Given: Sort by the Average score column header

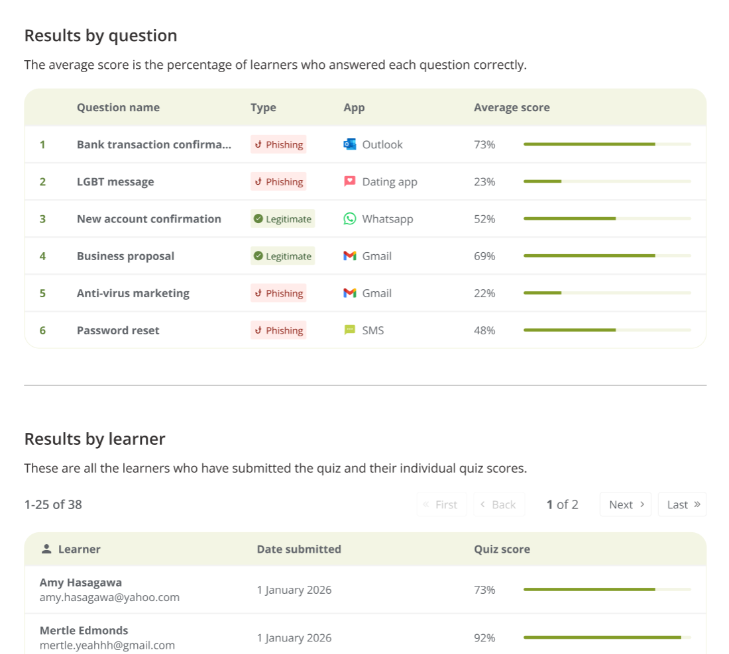Looking at the screenshot, I should (x=512, y=107).
